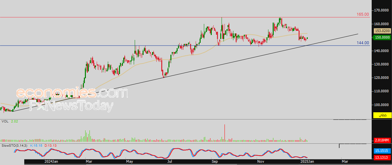The height and width of the screenshot is (165, 392).
Task: Click the 170.0000 price axis label
Action: click(x=382, y=10)
